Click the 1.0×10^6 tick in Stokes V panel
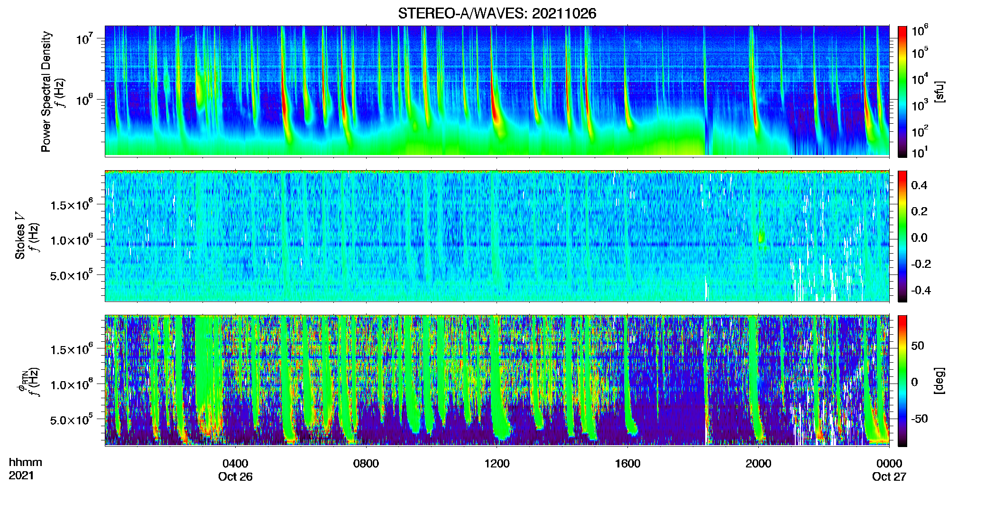The height and width of the screenshot is (512, 994). [71, 240]
